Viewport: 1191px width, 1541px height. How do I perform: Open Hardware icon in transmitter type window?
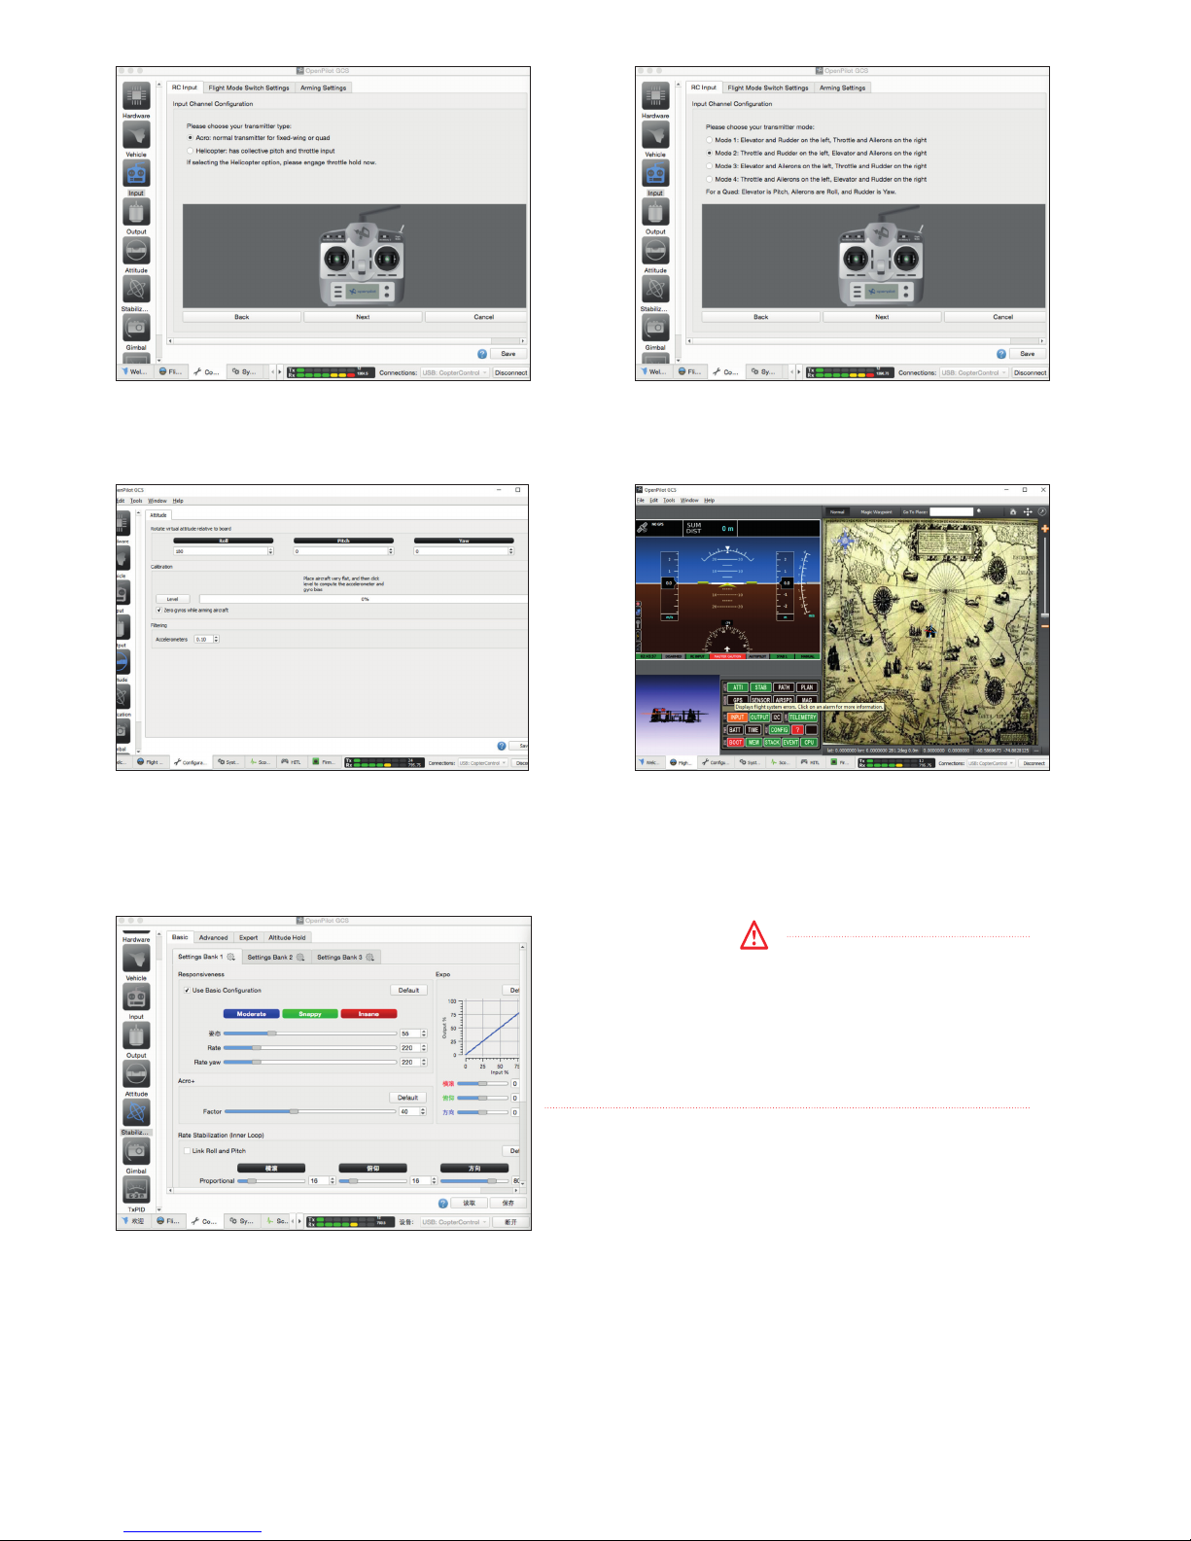pyautogui.click(x=136, y=95)
